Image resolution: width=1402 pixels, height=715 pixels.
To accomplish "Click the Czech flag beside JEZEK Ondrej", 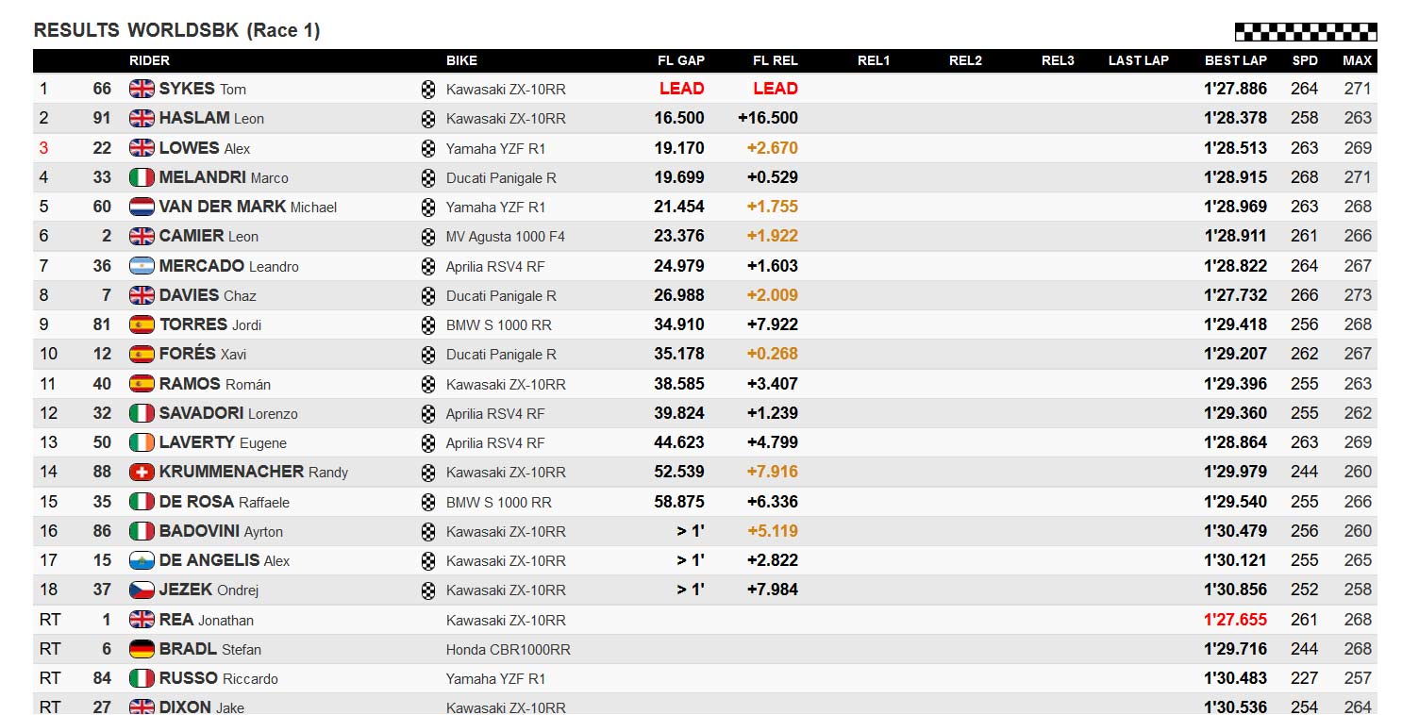I will coord(142,590).
